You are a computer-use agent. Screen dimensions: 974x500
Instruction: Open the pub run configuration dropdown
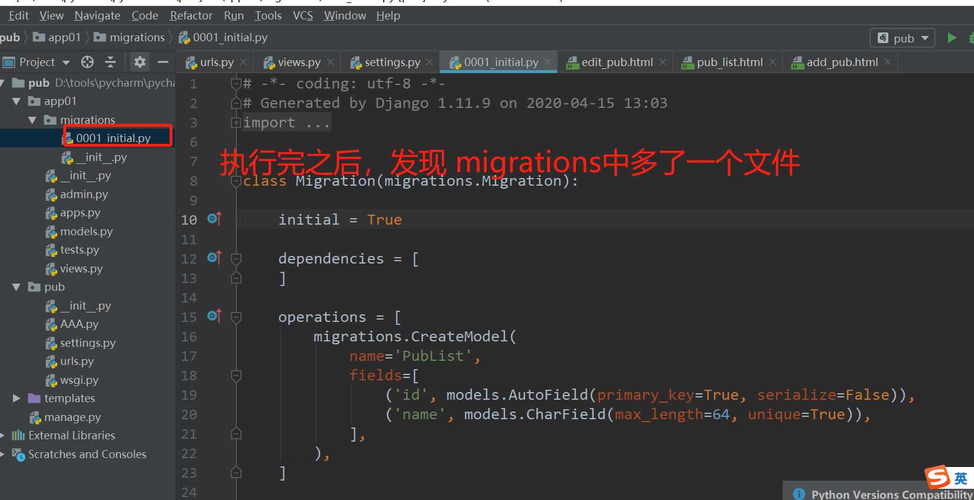click(903, 38)
